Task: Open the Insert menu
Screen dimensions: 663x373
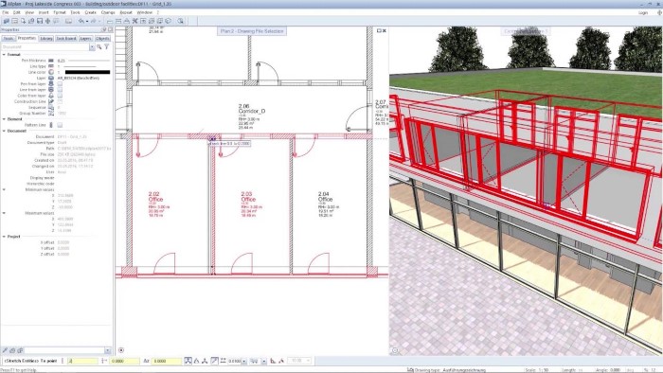Action: [x=44, y=12]
